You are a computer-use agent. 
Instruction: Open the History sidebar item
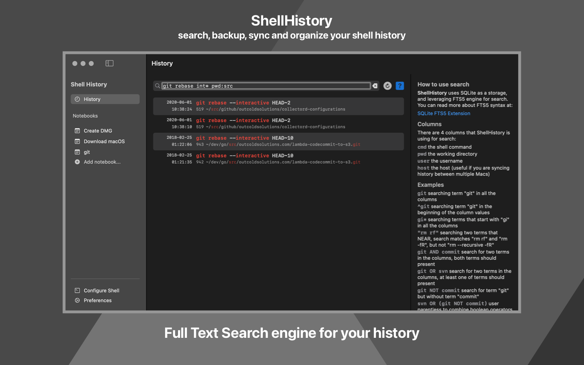point(105,99)
